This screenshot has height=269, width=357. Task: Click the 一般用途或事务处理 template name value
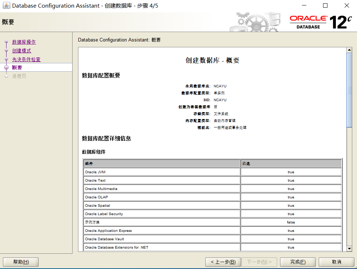click(230, 128)
